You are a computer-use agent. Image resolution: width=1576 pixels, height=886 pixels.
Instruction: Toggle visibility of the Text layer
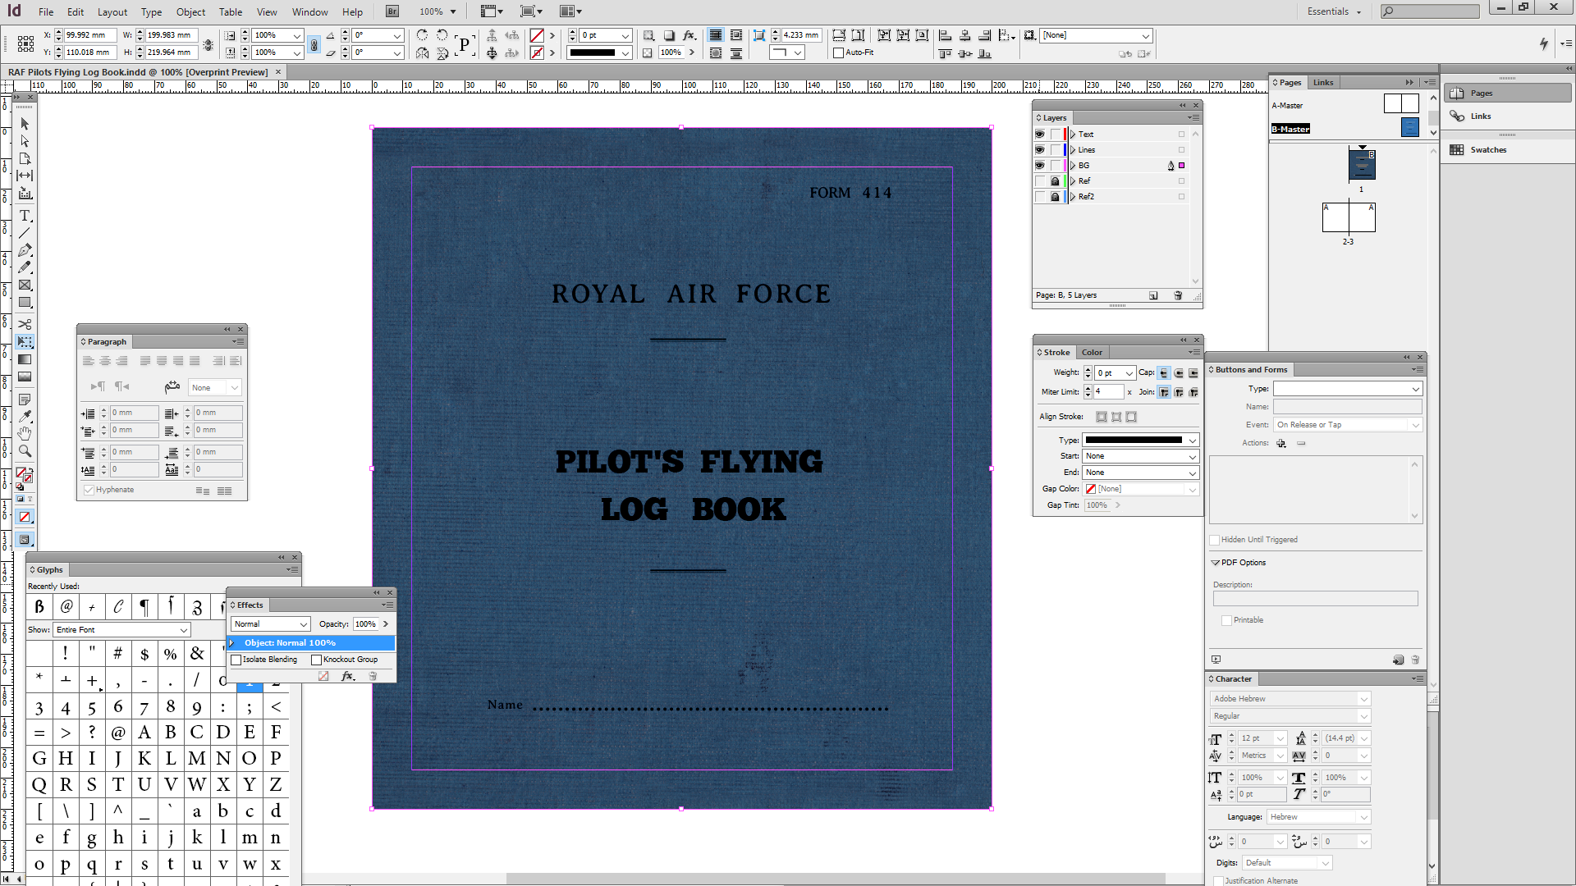(1040, 134)
